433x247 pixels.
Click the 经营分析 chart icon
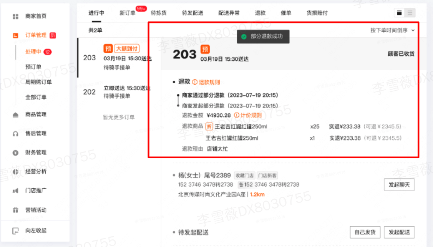click(15, 172)
